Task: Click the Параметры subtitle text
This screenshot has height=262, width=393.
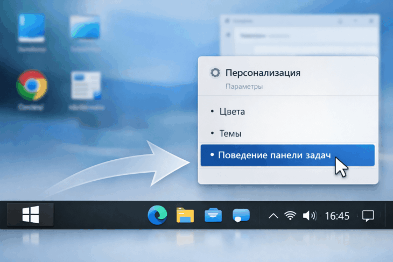Action: [x=244, y=87]
